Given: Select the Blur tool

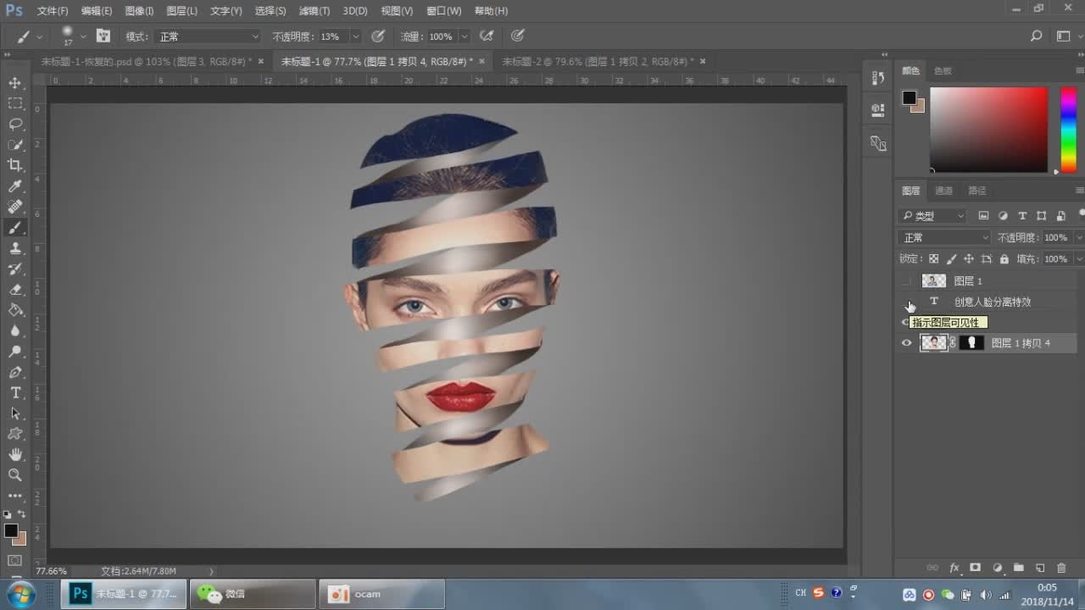Looking at the screenshot, I should (x=15, y=330).
